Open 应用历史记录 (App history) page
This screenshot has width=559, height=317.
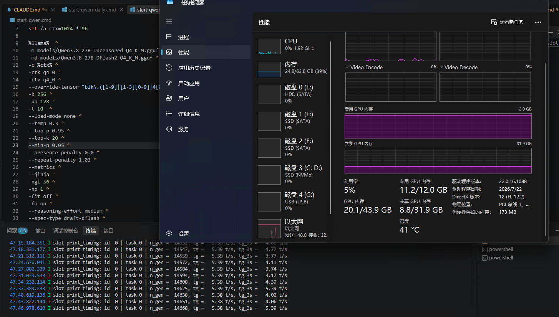[206, 68]
